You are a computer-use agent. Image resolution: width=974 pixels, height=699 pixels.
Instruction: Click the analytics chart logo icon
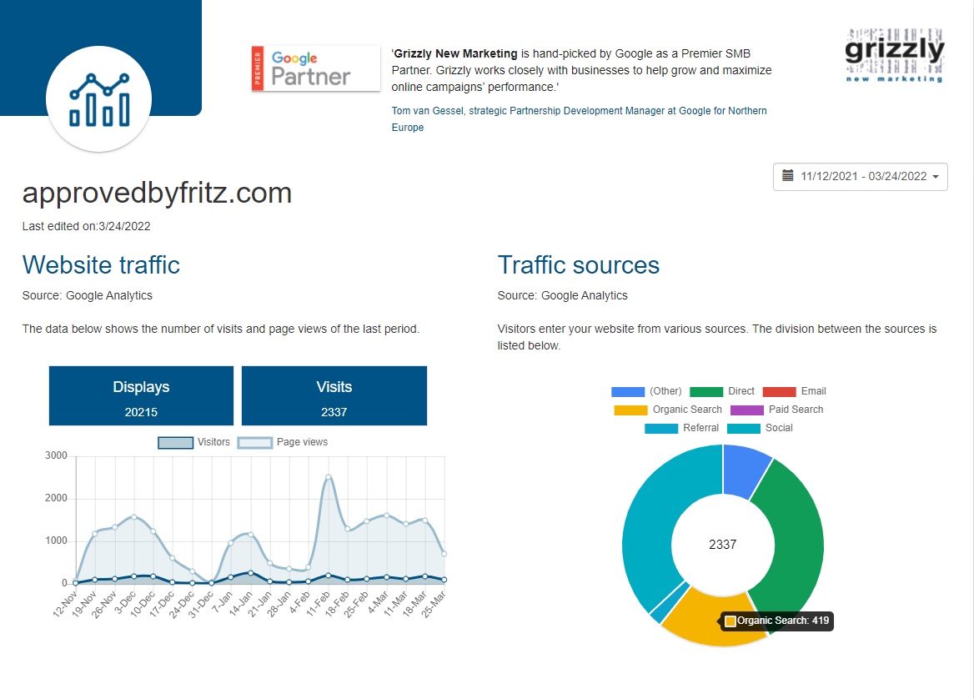pyautogui.click(x=98, y=98)
